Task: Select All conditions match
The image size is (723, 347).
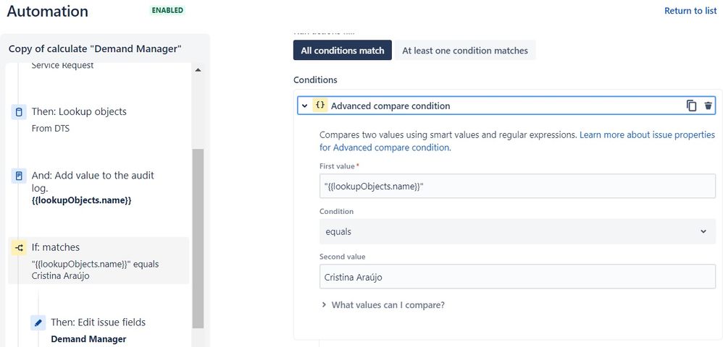Action: (343, 50)
